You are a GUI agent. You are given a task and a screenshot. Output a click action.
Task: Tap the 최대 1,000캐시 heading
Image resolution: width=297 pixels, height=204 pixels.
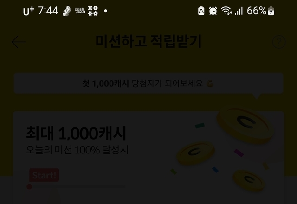click(x=76, y=134)
